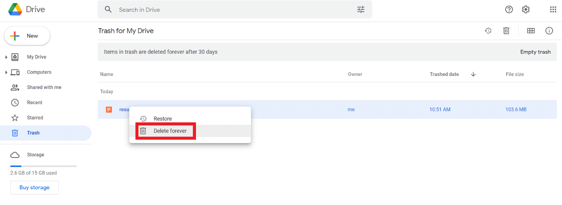562x205 pixels.
Task: Click the Today group label
Action: pyautogui.click(x=106, y=91)
